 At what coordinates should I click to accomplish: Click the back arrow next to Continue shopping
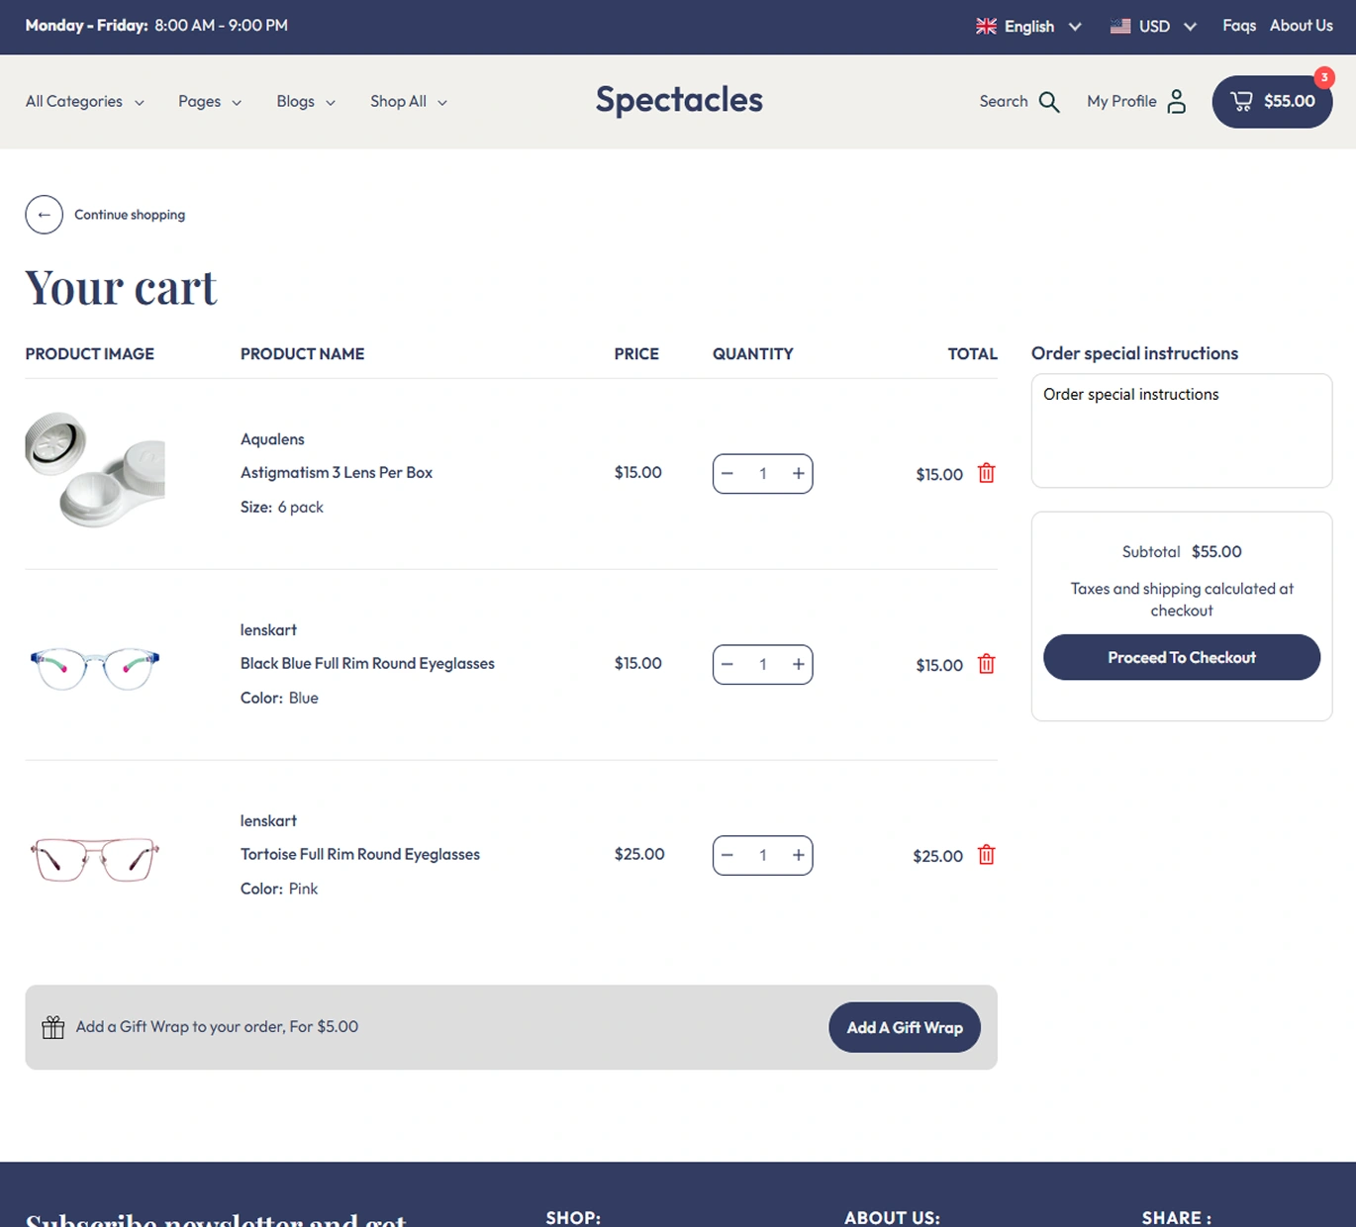(44, 215)
